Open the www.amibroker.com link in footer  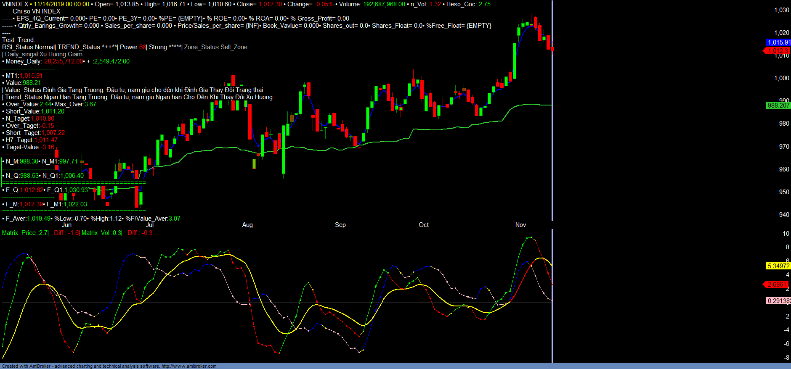point(188,366)
